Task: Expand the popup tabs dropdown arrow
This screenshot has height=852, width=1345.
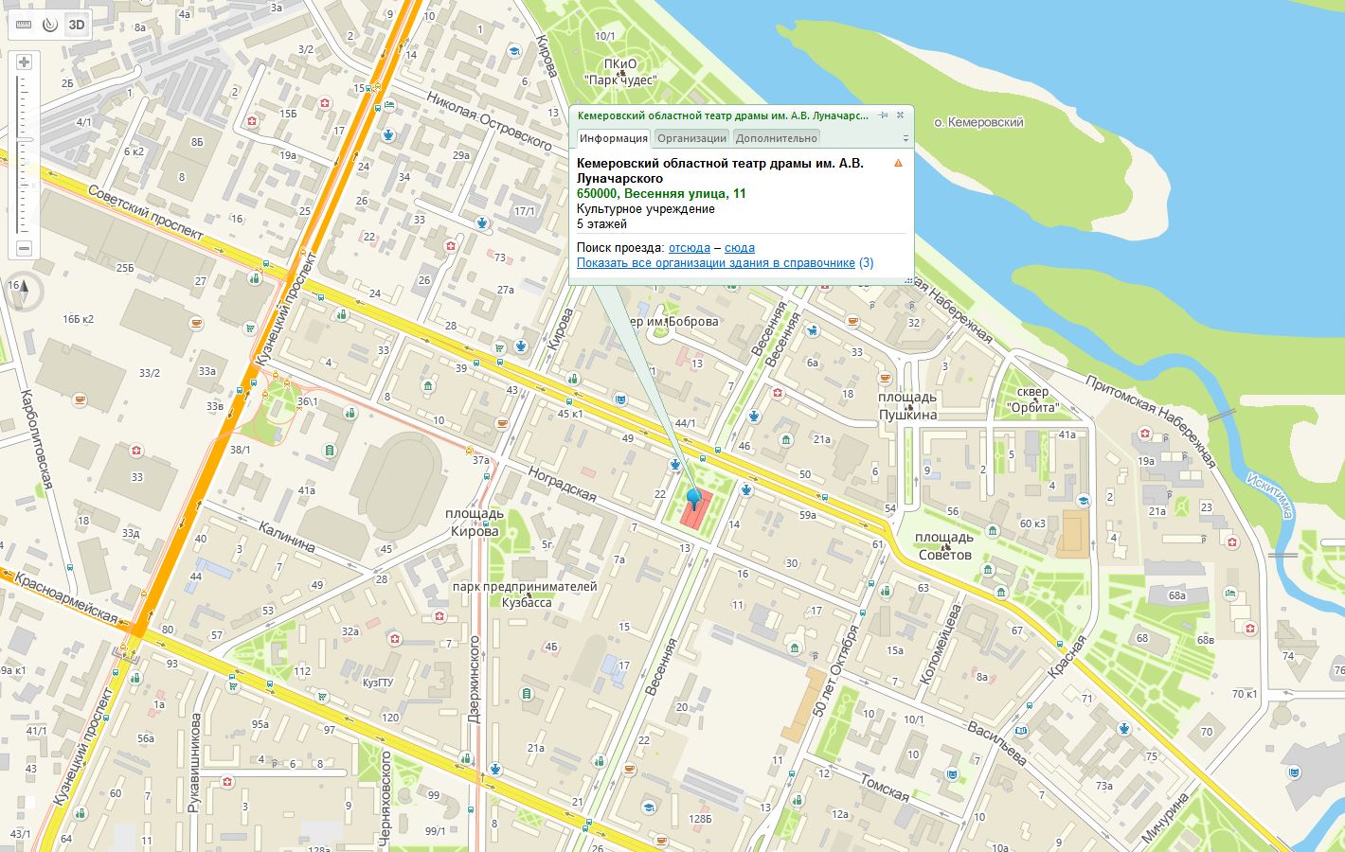Action: click(906, 139)
